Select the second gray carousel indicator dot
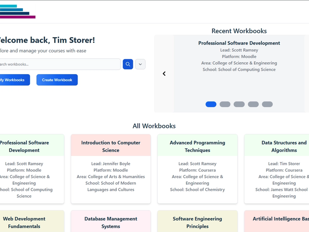Screen dimensions: 309x232 tap(224, 104)
